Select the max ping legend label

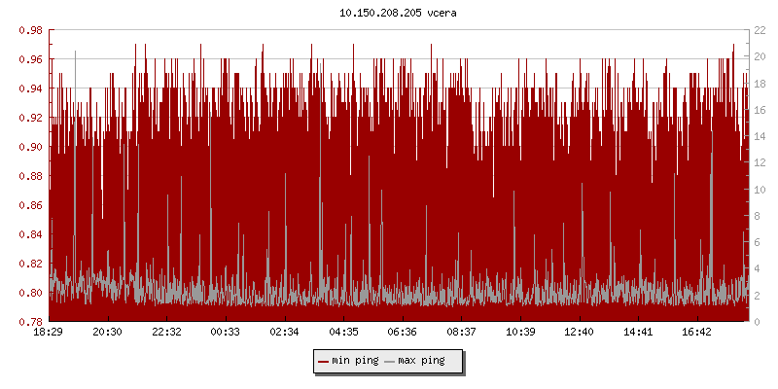pyautogui.click(x=421, y=361)
